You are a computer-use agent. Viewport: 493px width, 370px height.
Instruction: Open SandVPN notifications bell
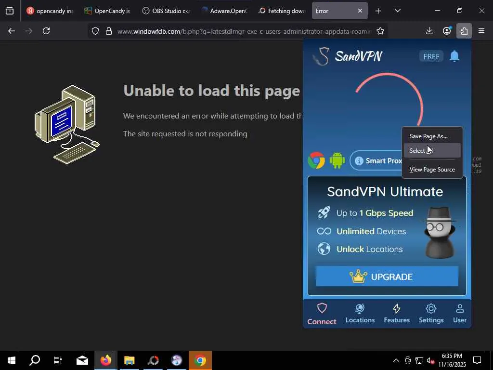[454, 56]
